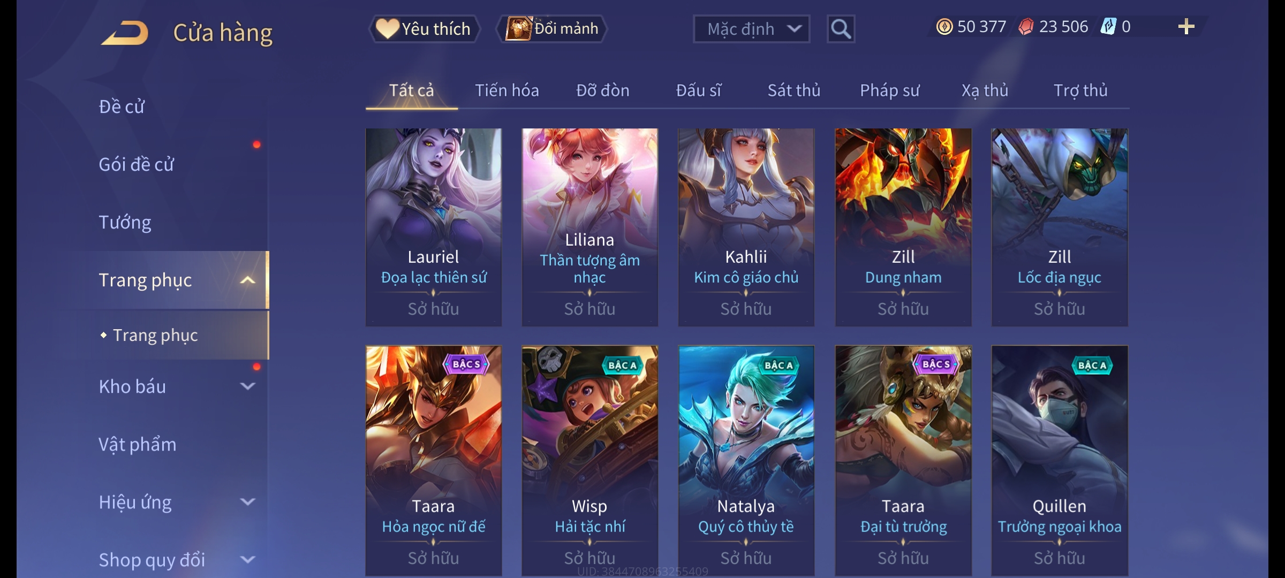Tap the back arrow beside Cửa hàng
This screenshot has width=1285, height=578.
tap(124, 33)
